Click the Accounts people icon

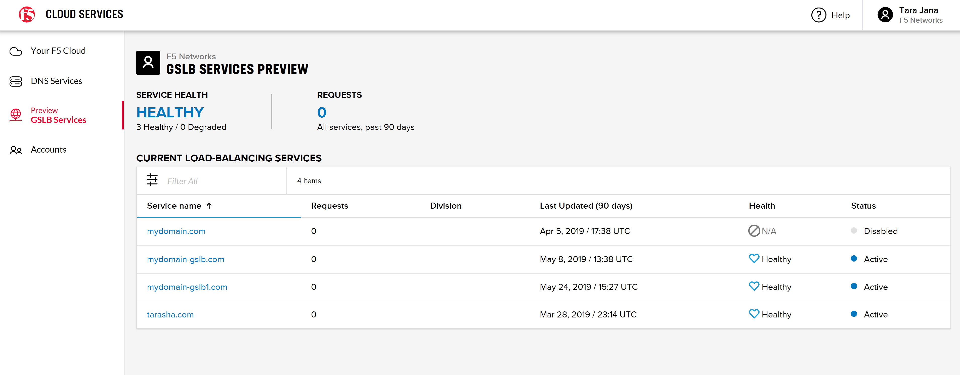pos(16,150)
